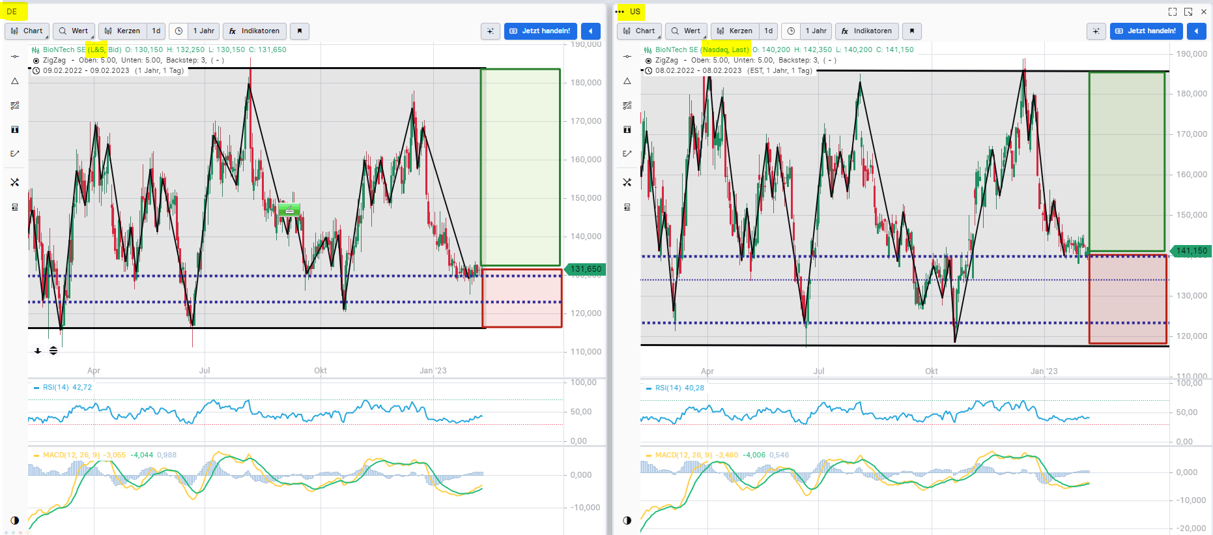Screen dimensions: 1213x535
Task: Select the horizontal line tool in US chart
Action: pyautogui.click(x=627, y=57)
